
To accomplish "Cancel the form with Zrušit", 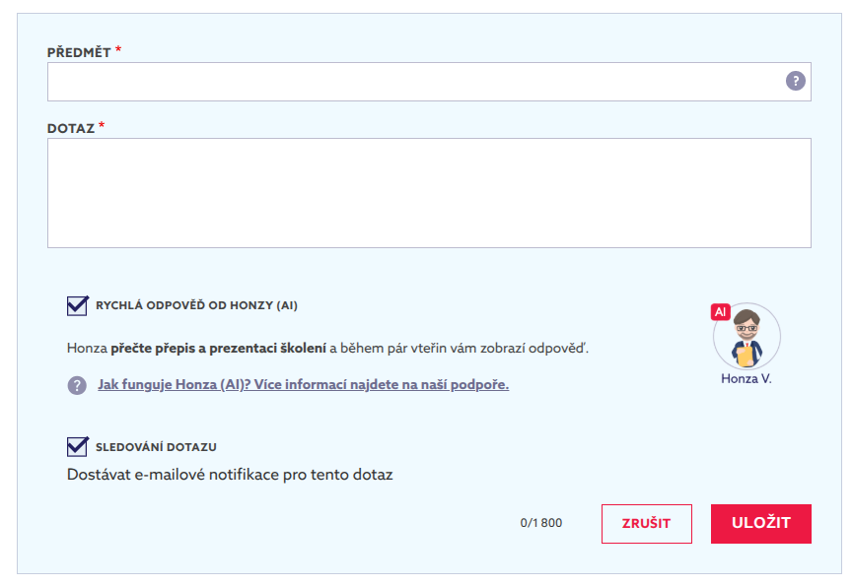I will 646,524.
